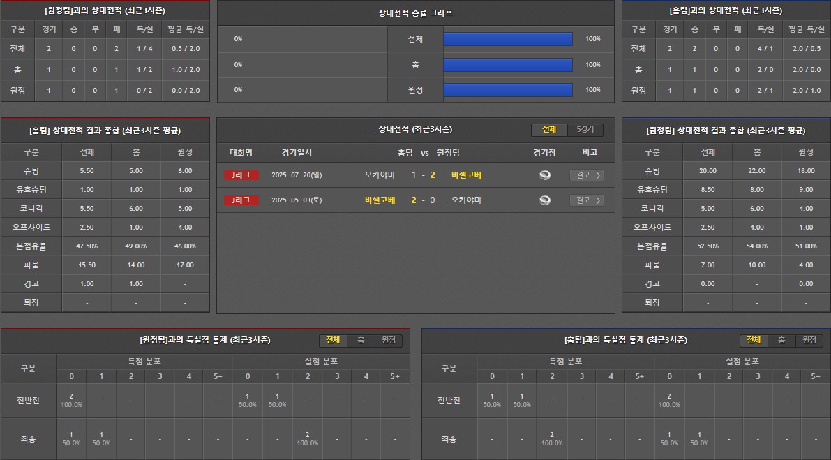Click stadium icon for 2025.05.03 match

(x=545, y=200)
